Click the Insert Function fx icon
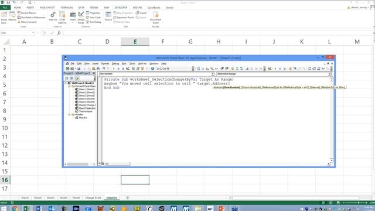The height and width of the screenshot is (211, 375). 59,33
